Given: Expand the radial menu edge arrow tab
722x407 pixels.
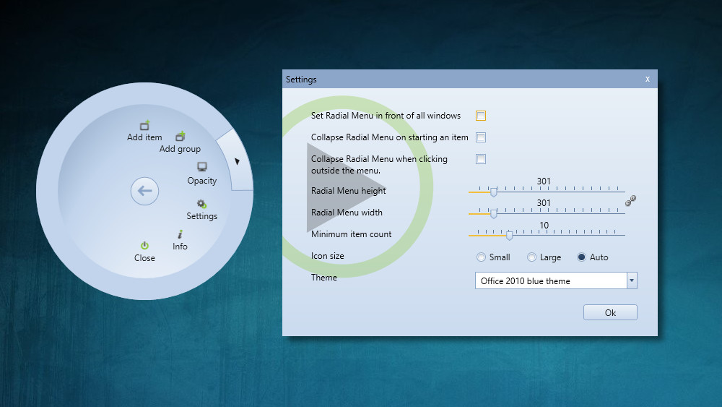Looking at the screenshot, I should [x=237, y=162].
